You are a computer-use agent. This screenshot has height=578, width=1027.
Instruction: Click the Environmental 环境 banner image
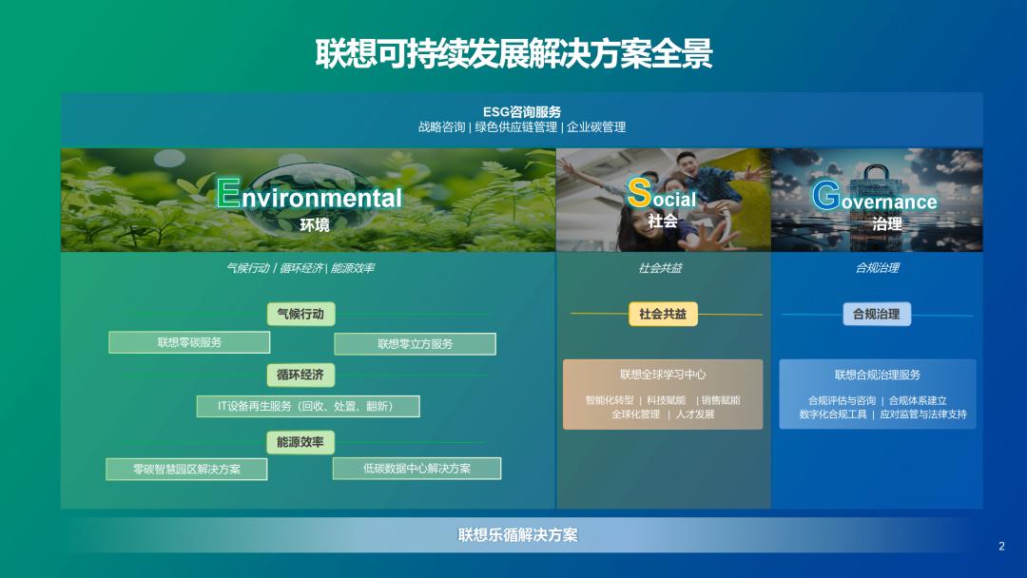(308, 200)
